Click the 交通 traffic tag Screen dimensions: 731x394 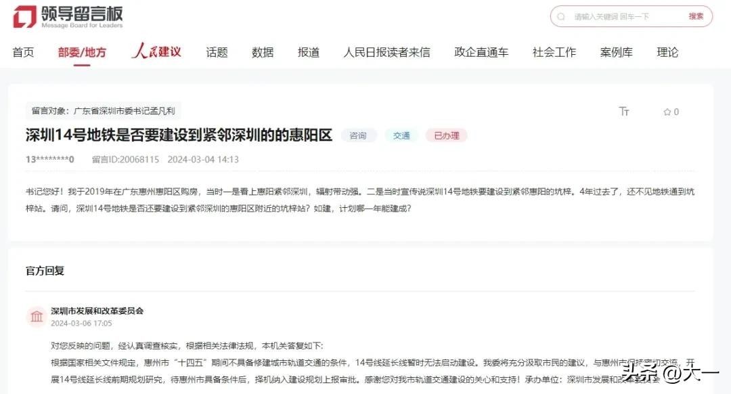401,135
